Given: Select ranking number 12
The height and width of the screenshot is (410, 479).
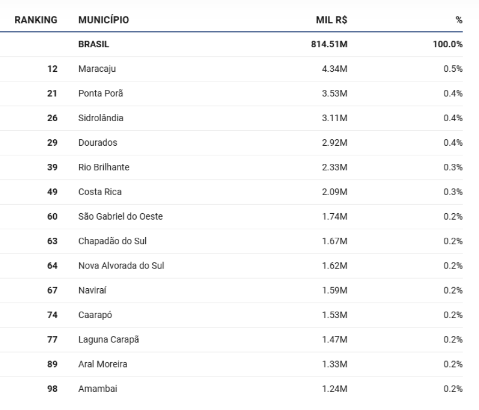Looking at the screenshot, I should (x=52, y=69).
